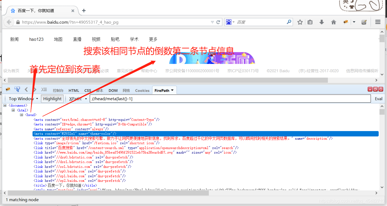
Task: Open the 直播 link
Action: (77, 39)
